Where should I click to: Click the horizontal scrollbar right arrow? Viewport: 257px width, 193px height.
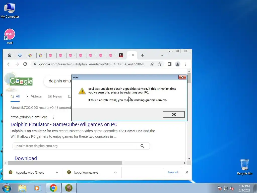pos(185,163)
